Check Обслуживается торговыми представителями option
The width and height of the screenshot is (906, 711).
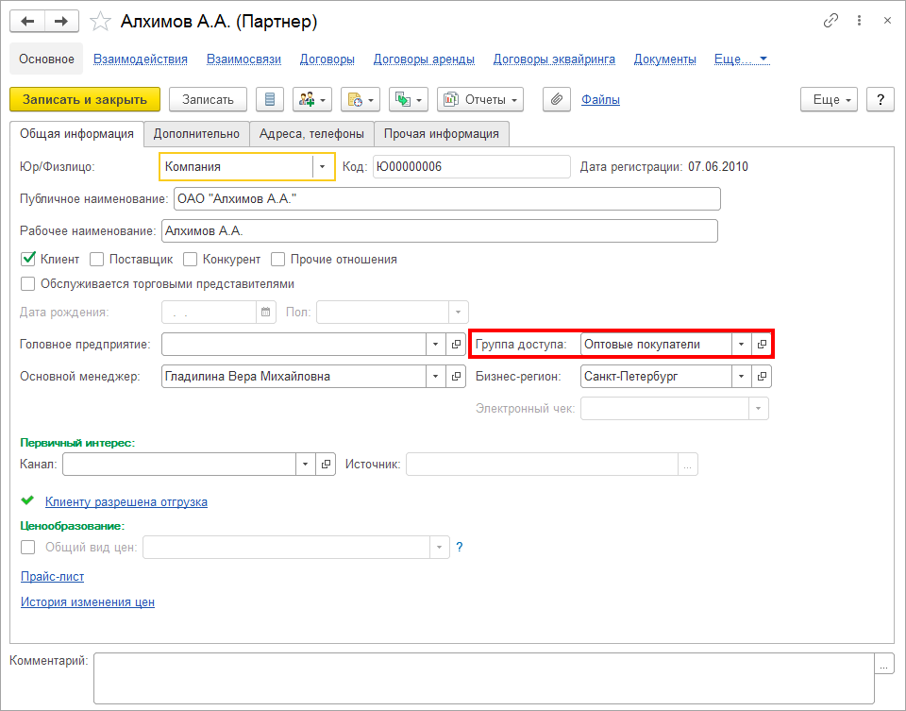[27, 283]
